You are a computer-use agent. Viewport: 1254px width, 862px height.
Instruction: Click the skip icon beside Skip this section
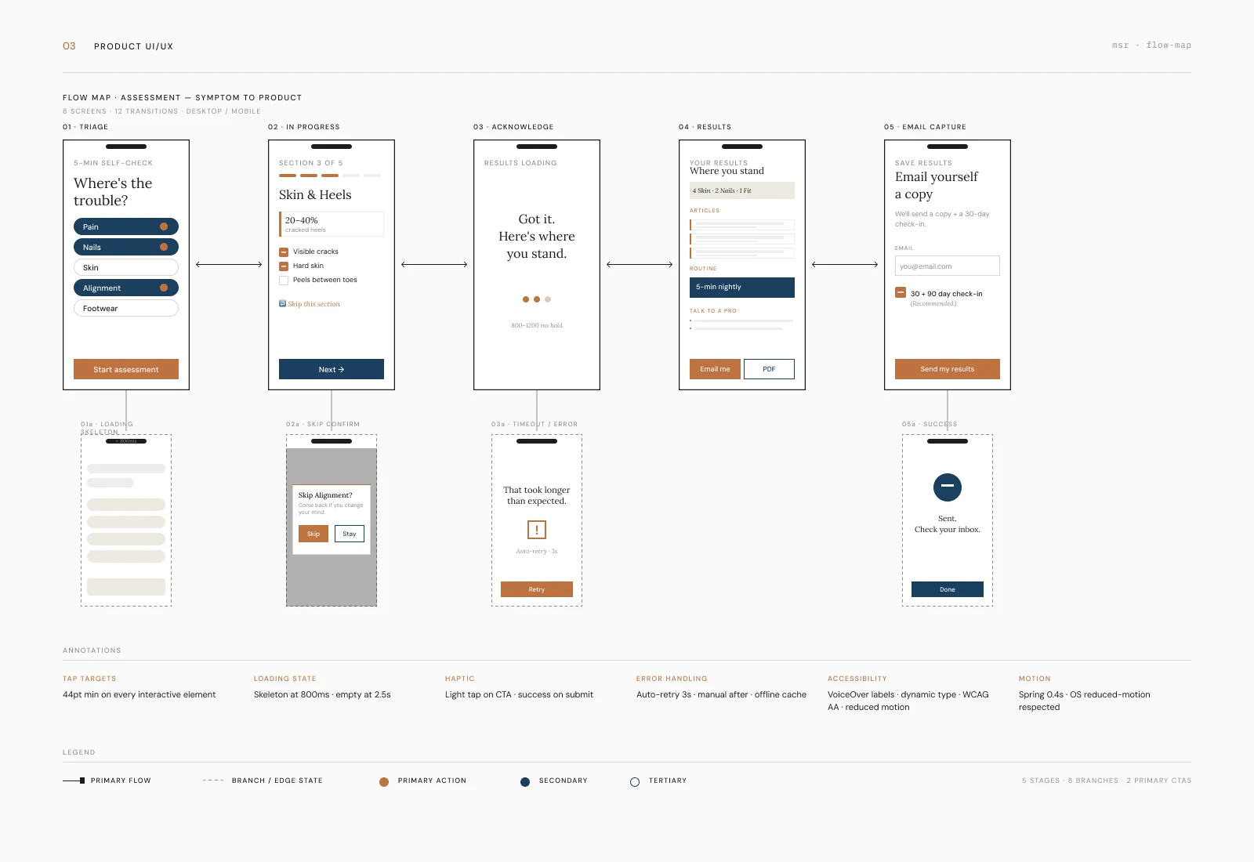(282, 303)
